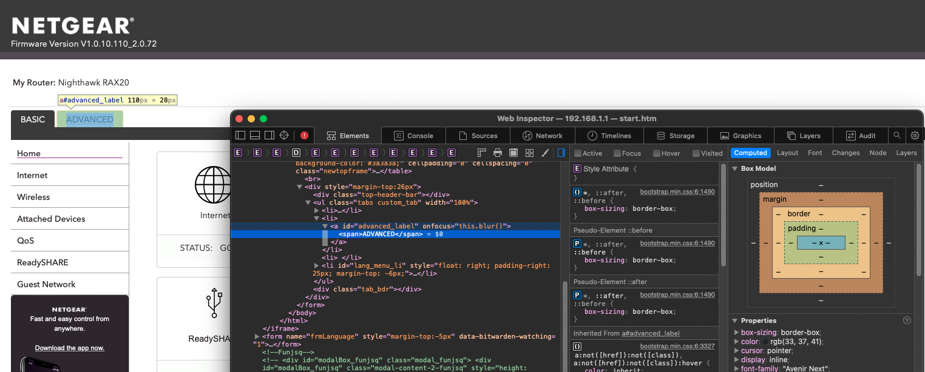Screen dimensions: 925x372
Task: Open Web Inspector settings gear
Action: pyautogui.click(x=915, y=136)
